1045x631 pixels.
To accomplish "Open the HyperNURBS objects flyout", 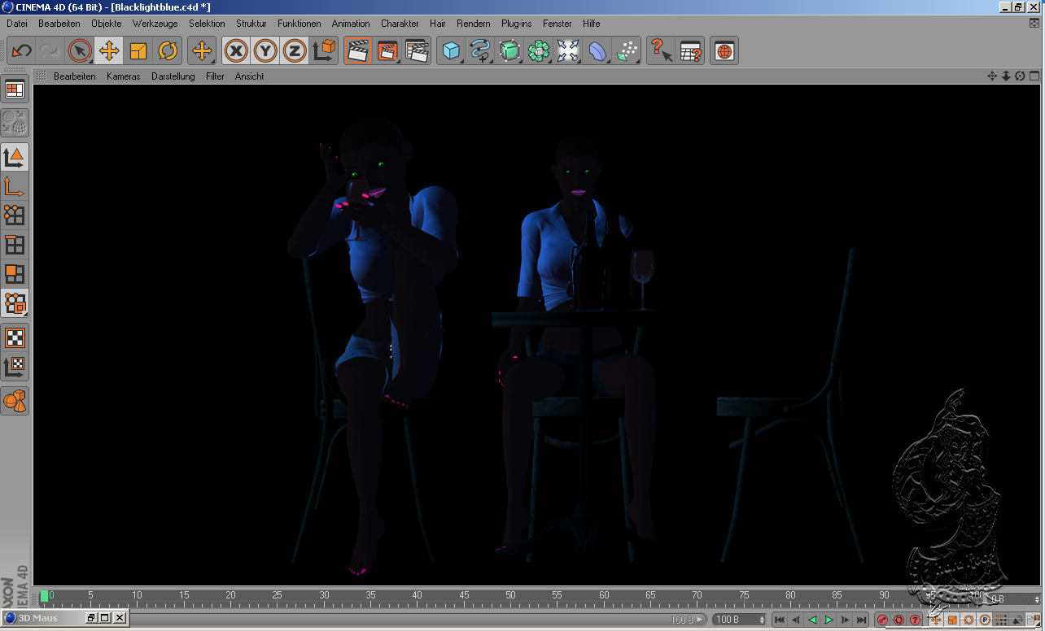I will click(509, 51).
